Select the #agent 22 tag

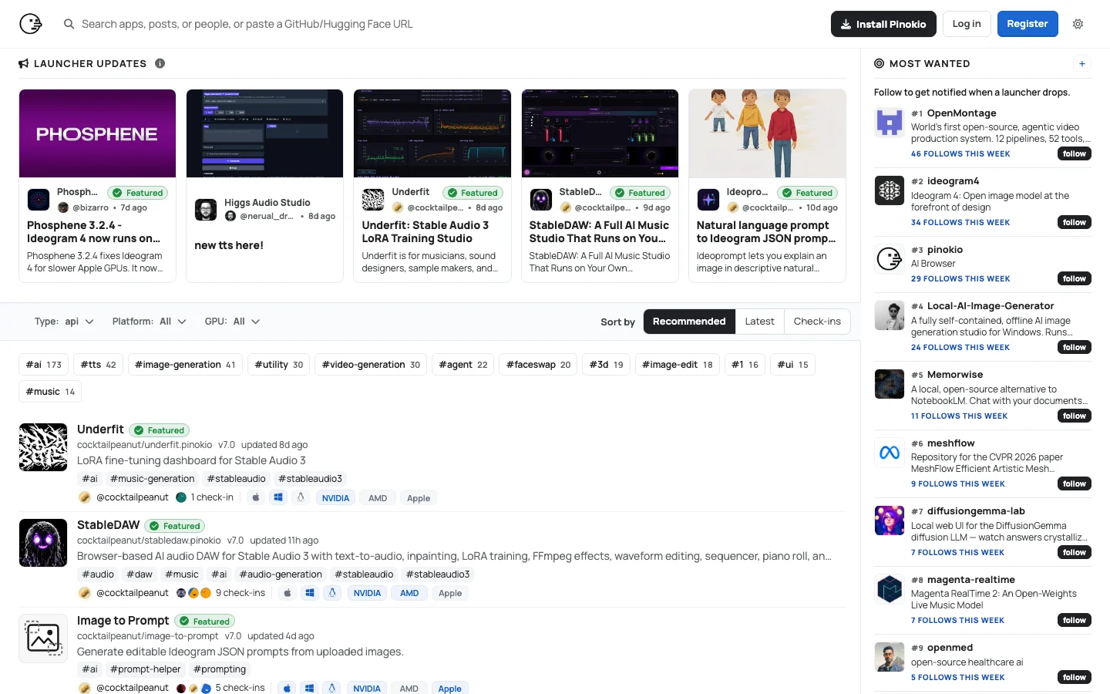[x=462, y=365]
